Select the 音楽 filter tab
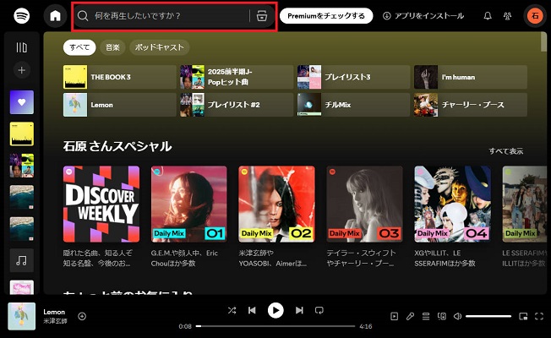 point(112,47)
